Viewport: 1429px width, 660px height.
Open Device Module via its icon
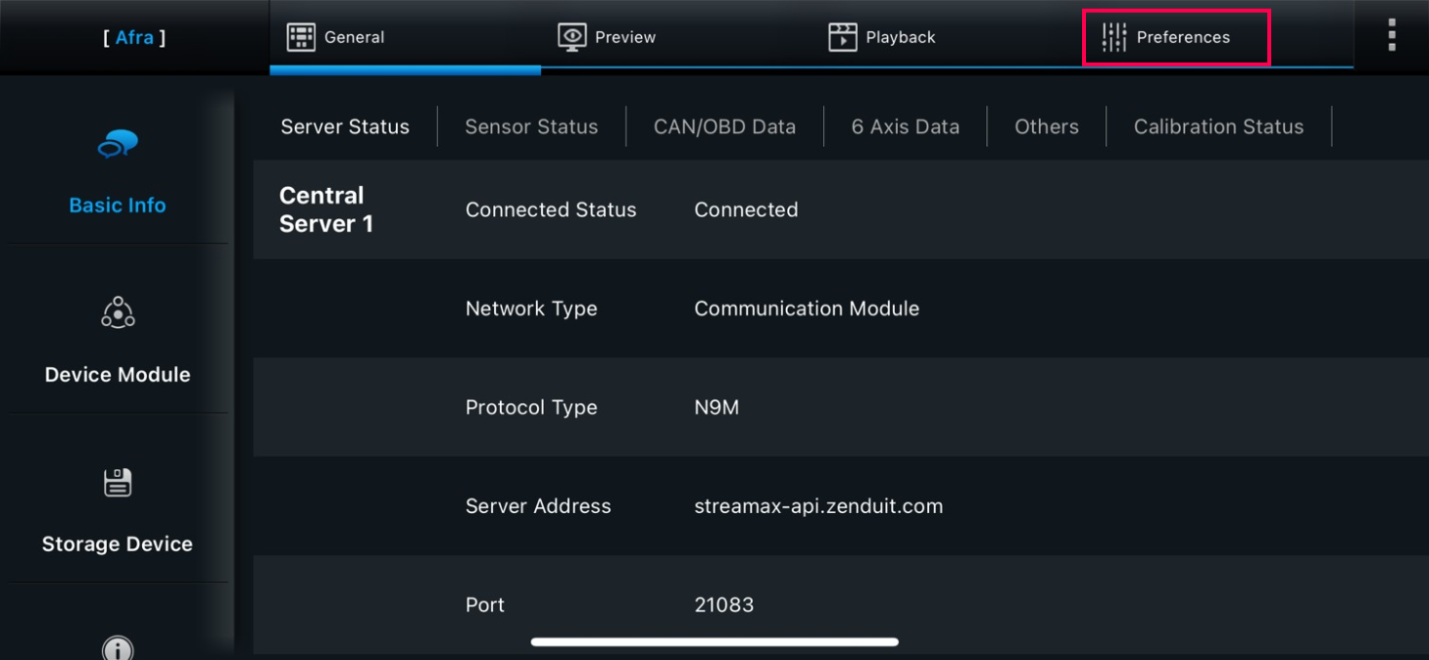tap(118, 312)
